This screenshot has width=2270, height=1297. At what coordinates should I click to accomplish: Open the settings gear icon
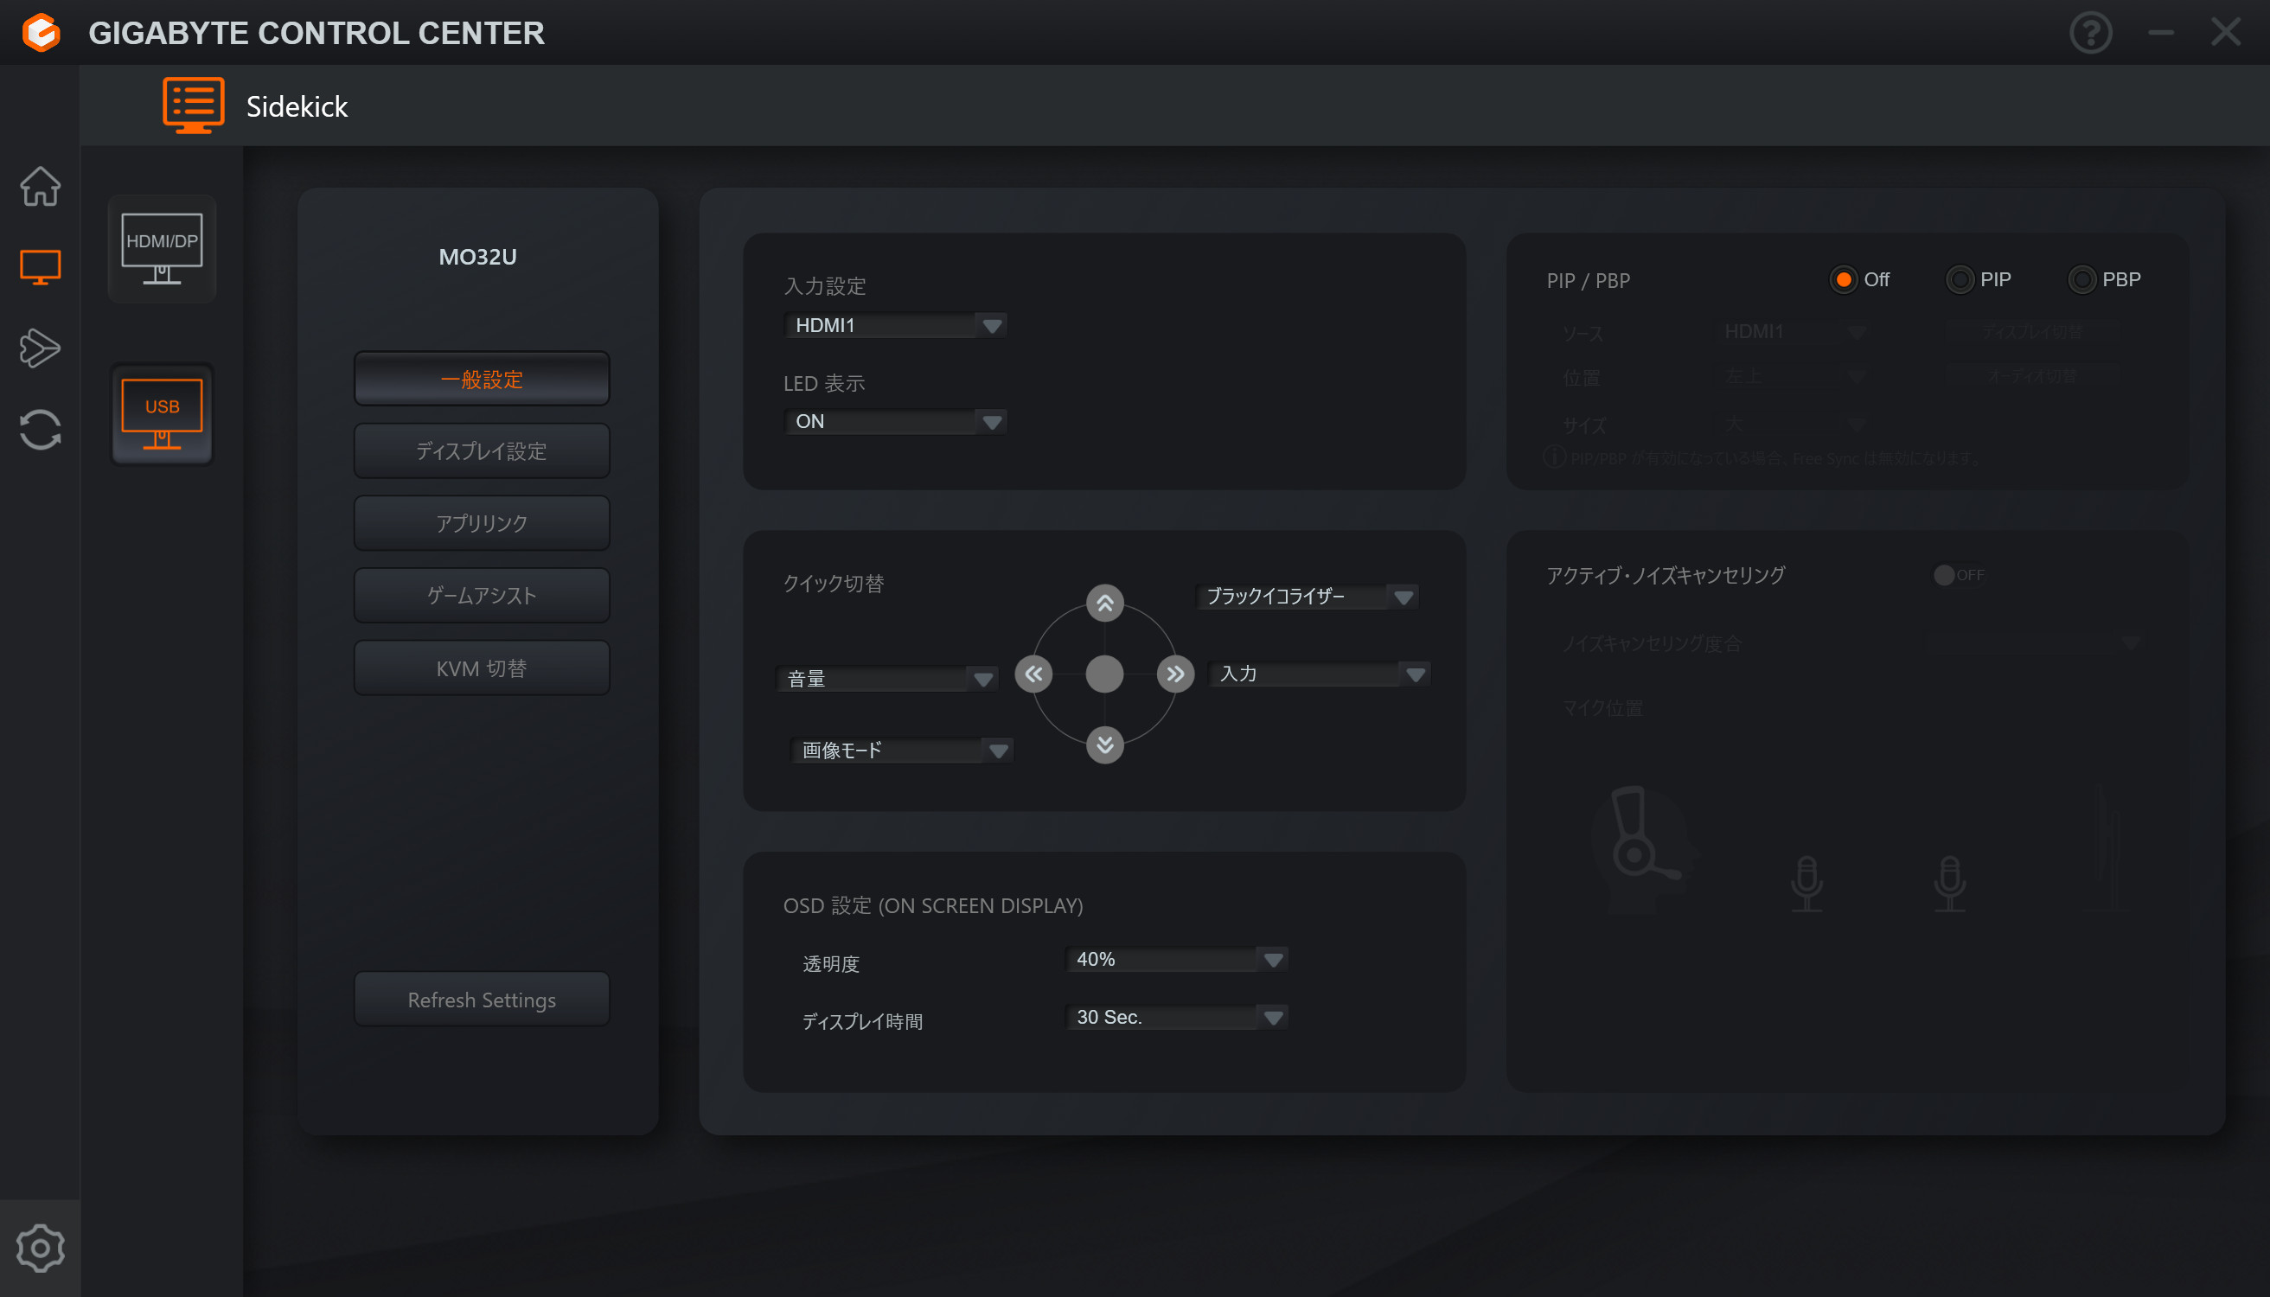(40, 1247)
